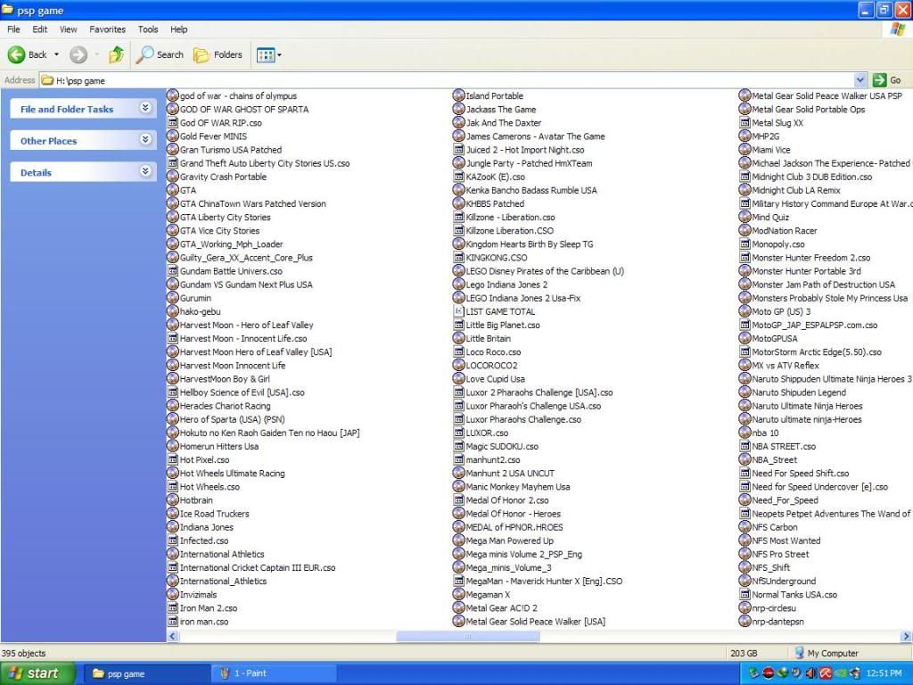Click the Start button
Screen dimensions: 913x685
point(37,673)
